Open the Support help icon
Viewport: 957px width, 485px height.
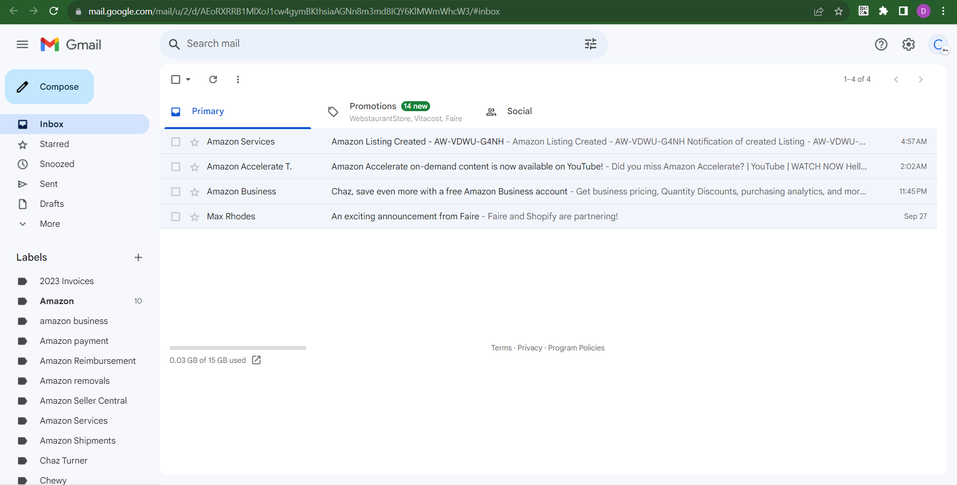point(881,44)
